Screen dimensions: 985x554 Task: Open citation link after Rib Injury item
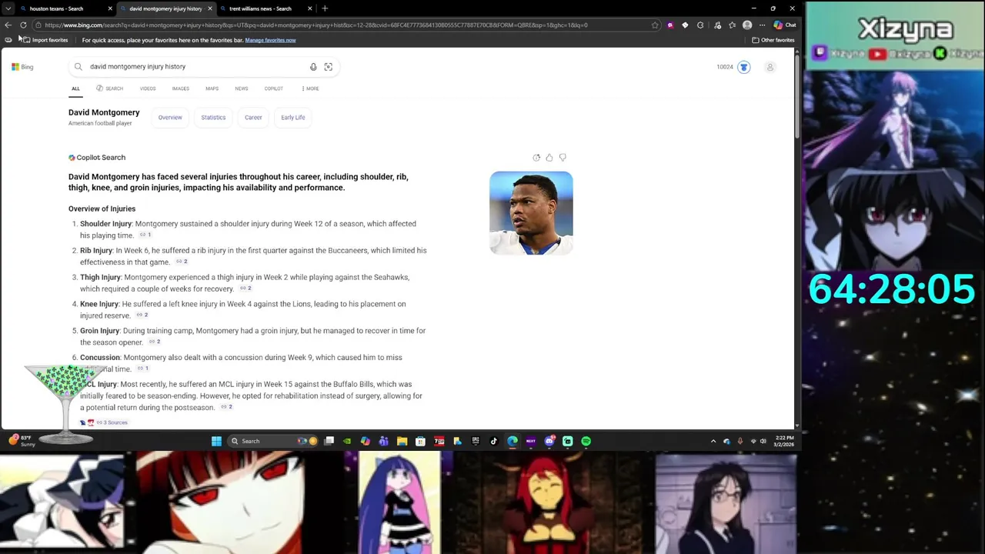tap(182, 262)
